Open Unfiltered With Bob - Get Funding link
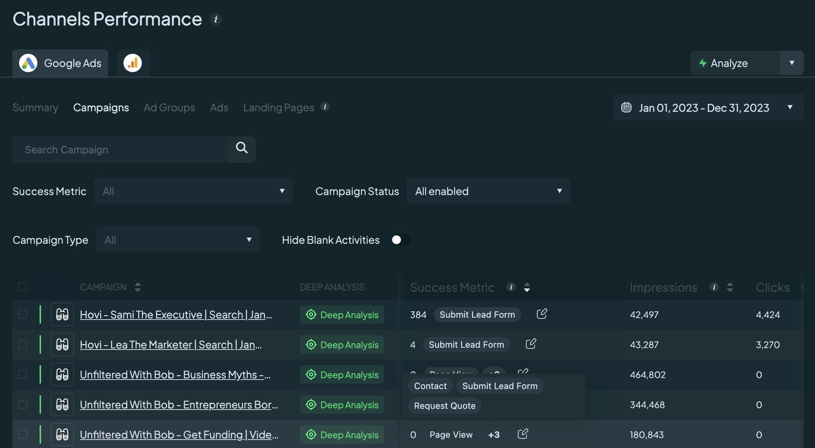 179,435
